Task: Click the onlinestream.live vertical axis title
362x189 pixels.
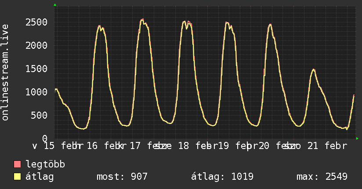Action: click(6, 73)
